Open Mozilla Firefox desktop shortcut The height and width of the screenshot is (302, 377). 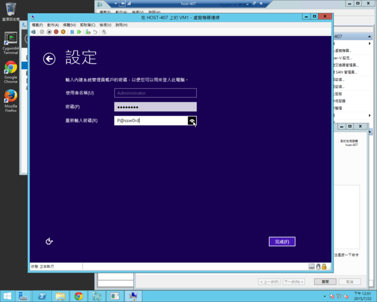click(11, 101)
